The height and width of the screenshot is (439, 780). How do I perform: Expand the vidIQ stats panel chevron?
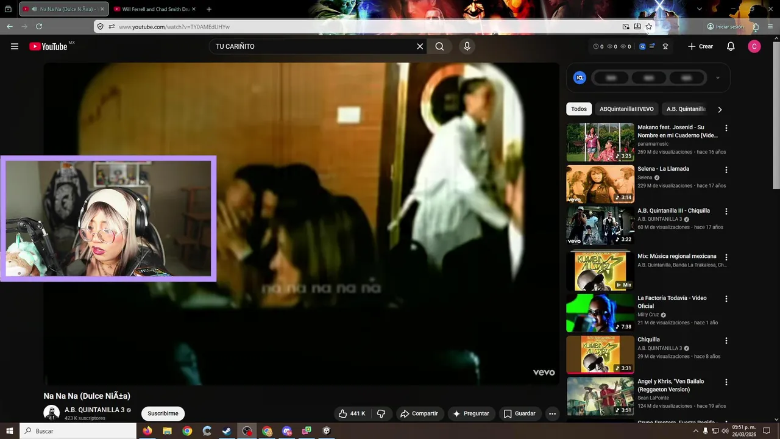tap(717, 77)
